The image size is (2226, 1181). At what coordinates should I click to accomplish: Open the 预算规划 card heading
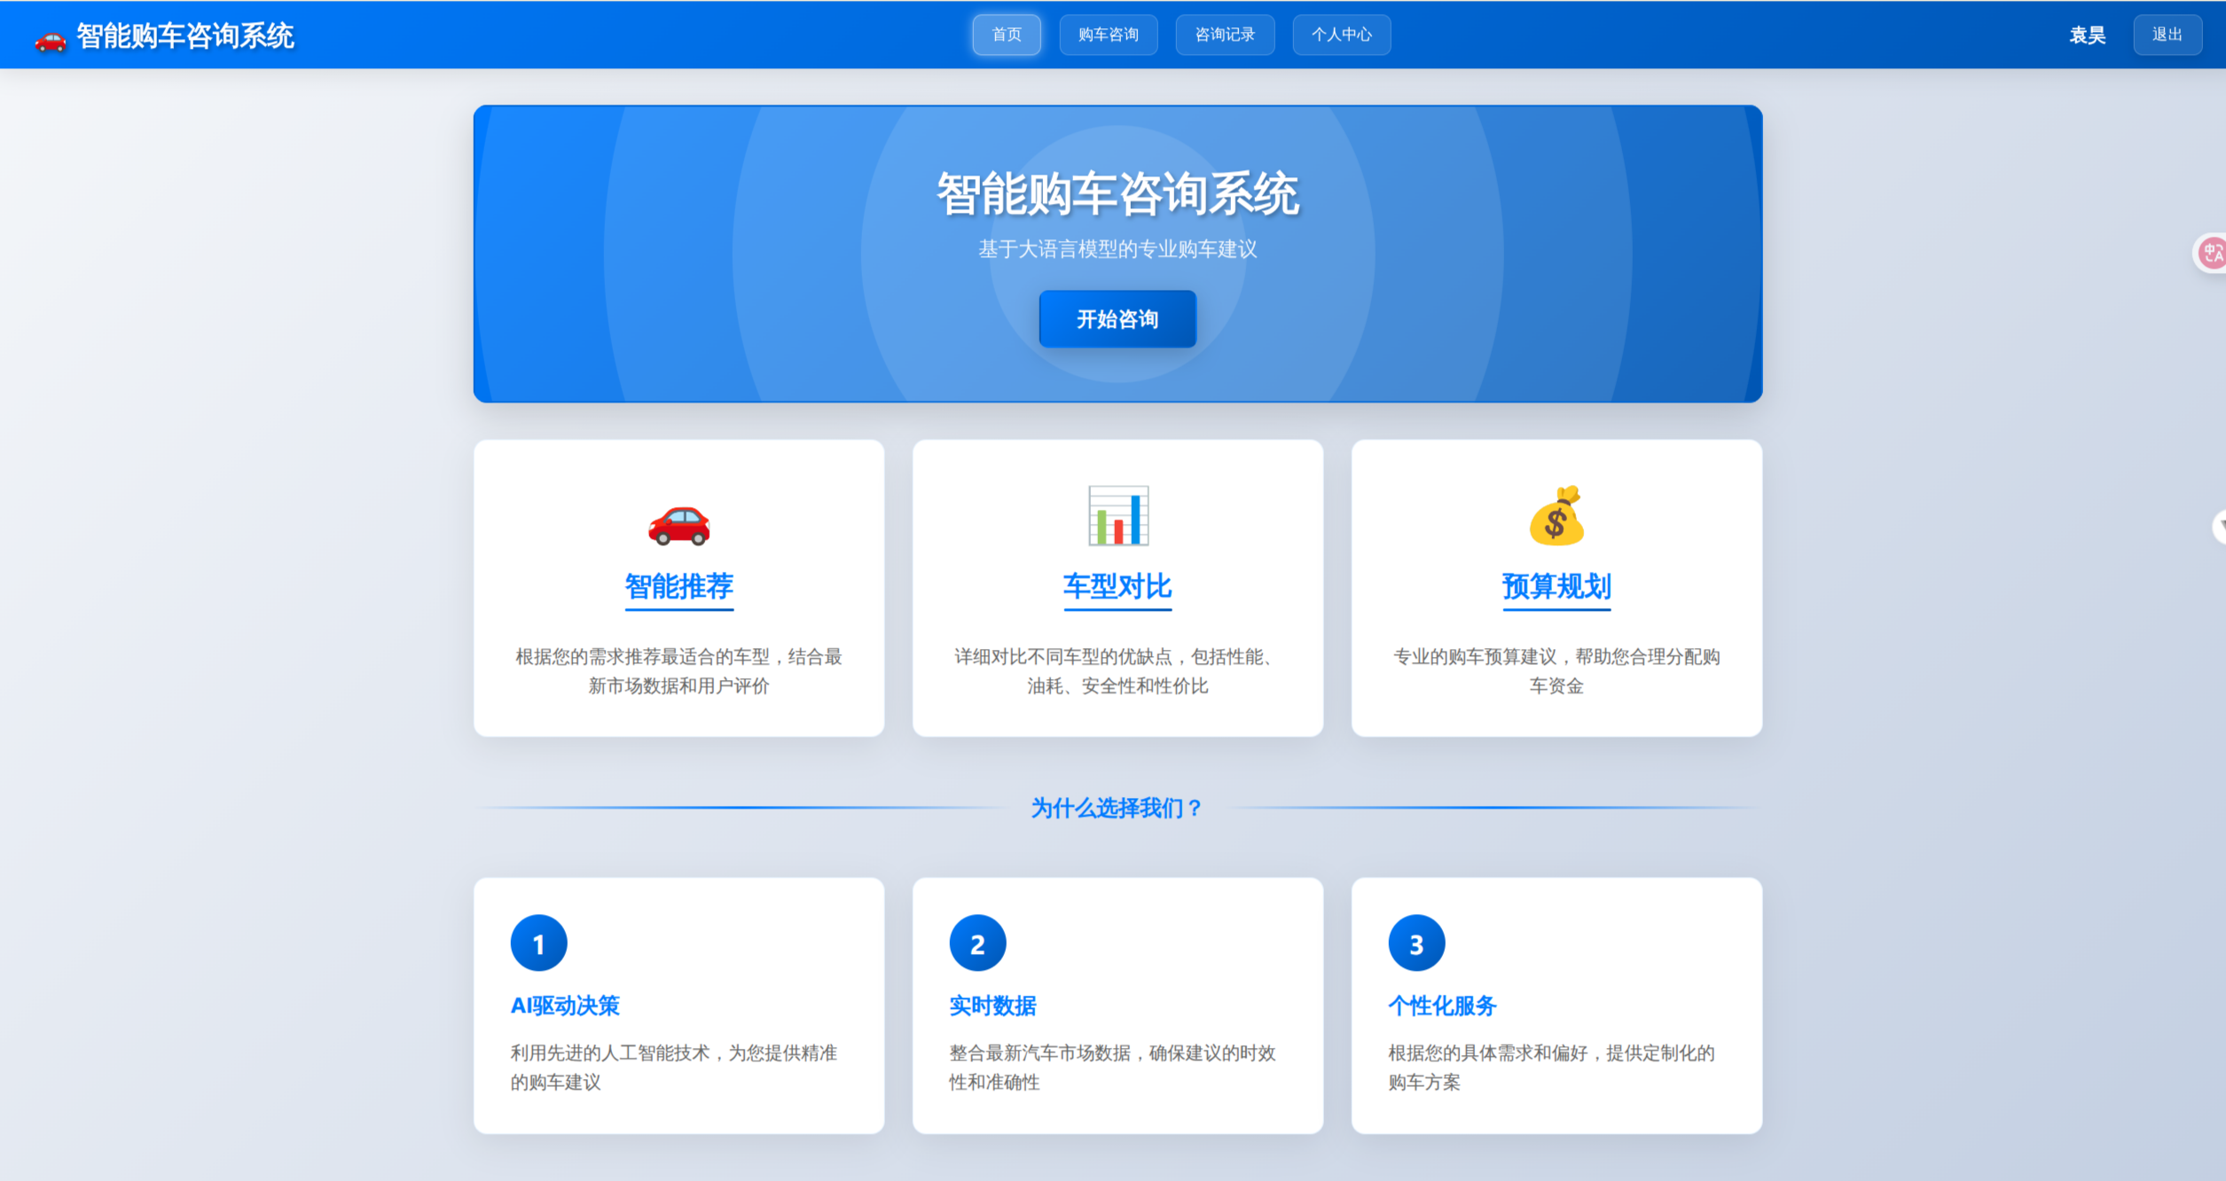pos(1556,586)
